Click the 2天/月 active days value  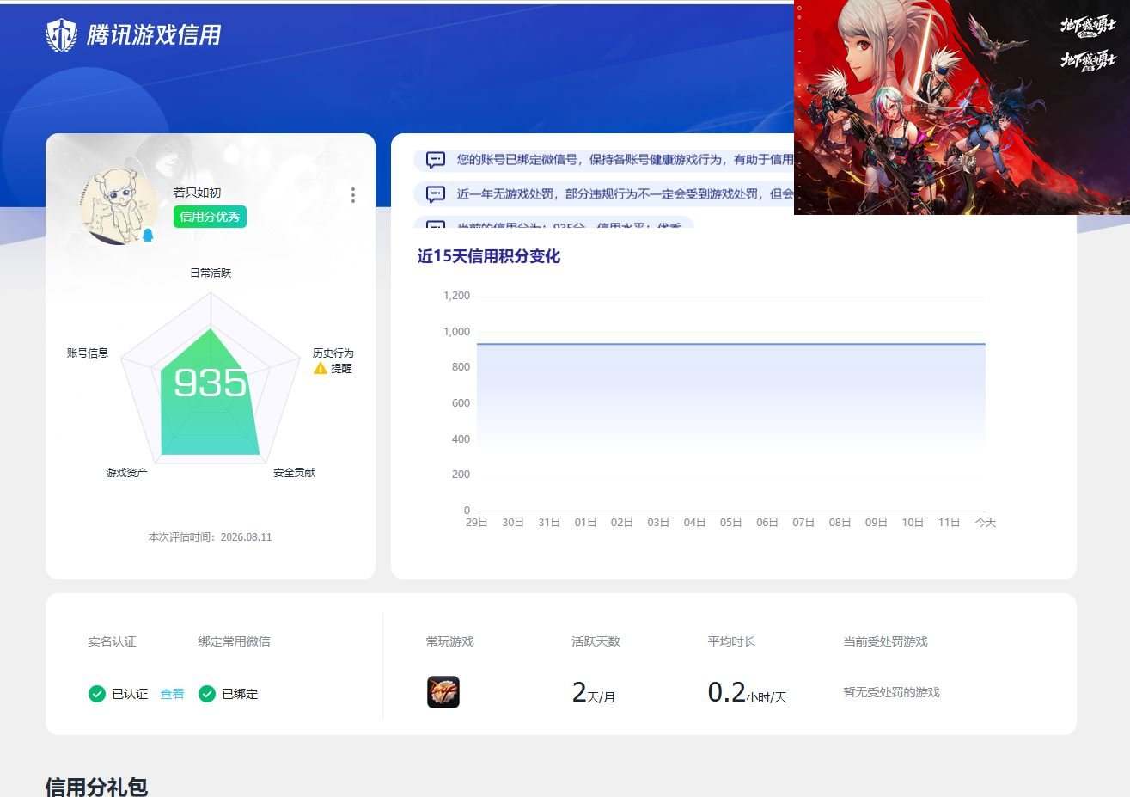(594, 692)
